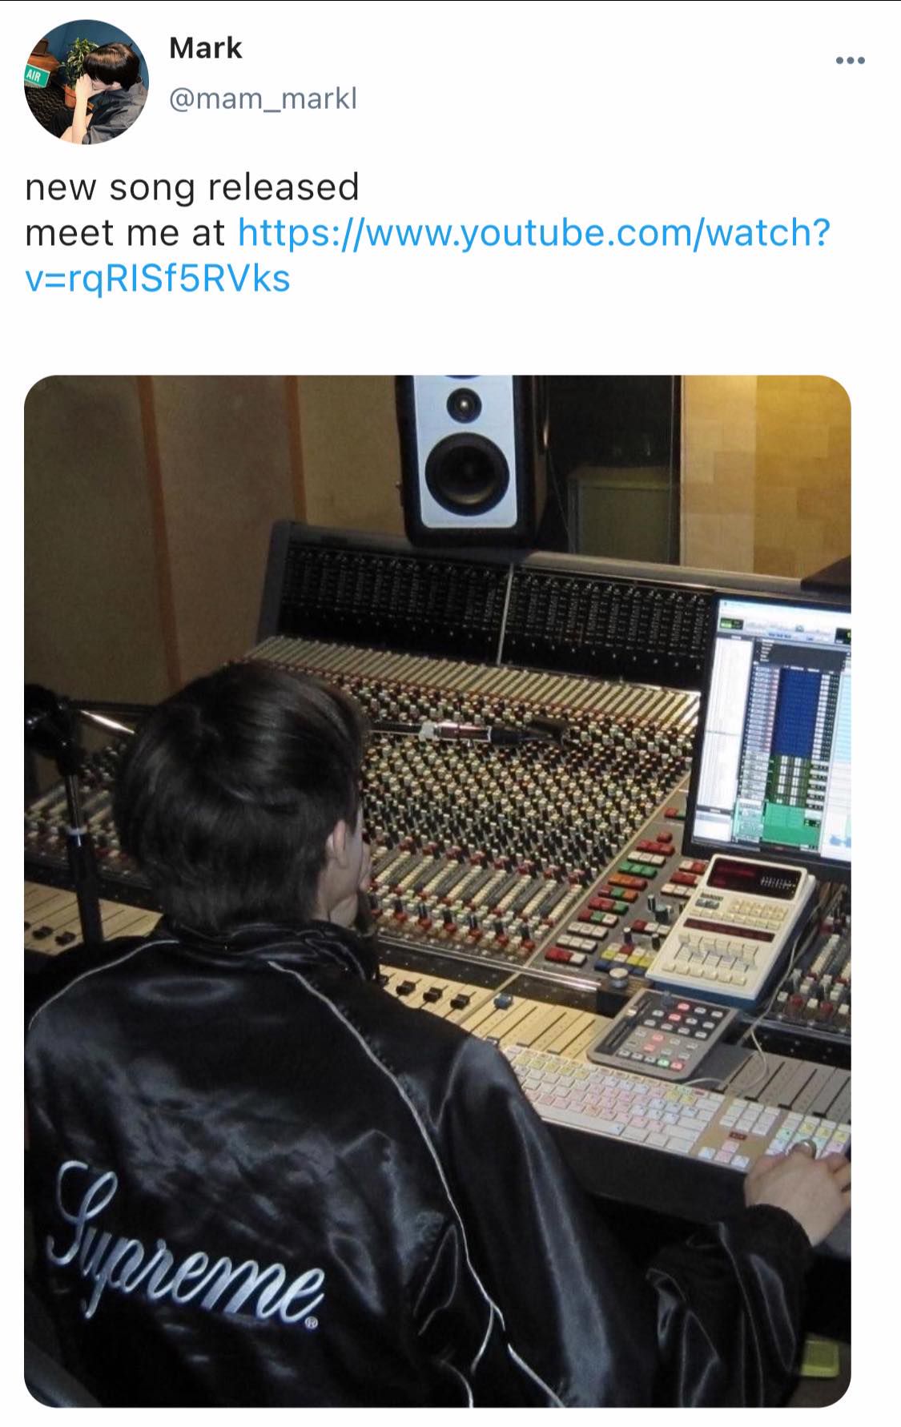The height and width of the screenshot is (1427, 901).
Task: Open the @mam_markl handle profile
Action: (x=263, y=99)
